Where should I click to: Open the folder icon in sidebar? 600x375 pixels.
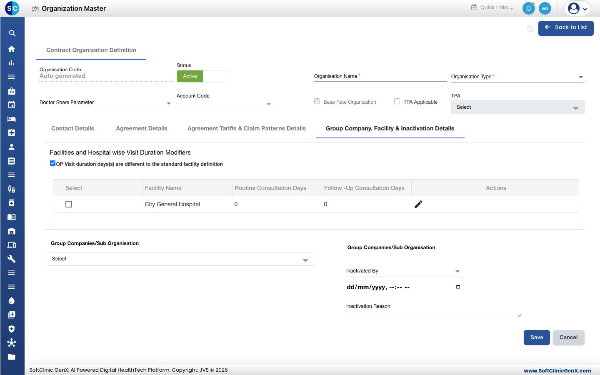click(12, 357)
